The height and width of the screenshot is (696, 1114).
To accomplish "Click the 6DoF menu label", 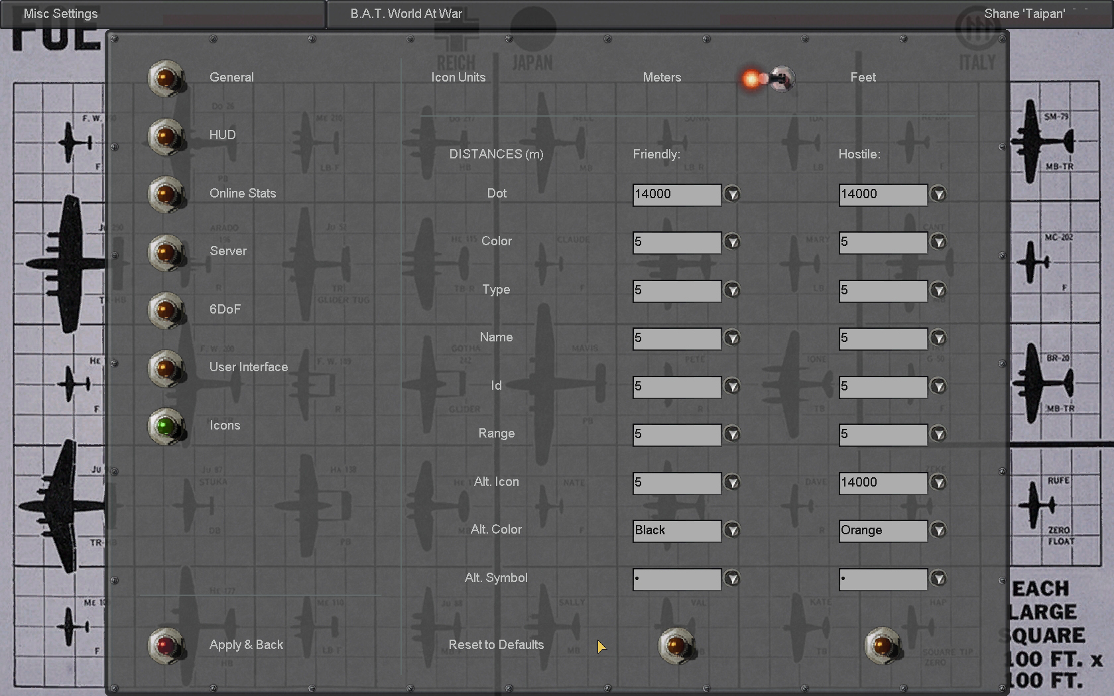I will [x=225, y=310].
